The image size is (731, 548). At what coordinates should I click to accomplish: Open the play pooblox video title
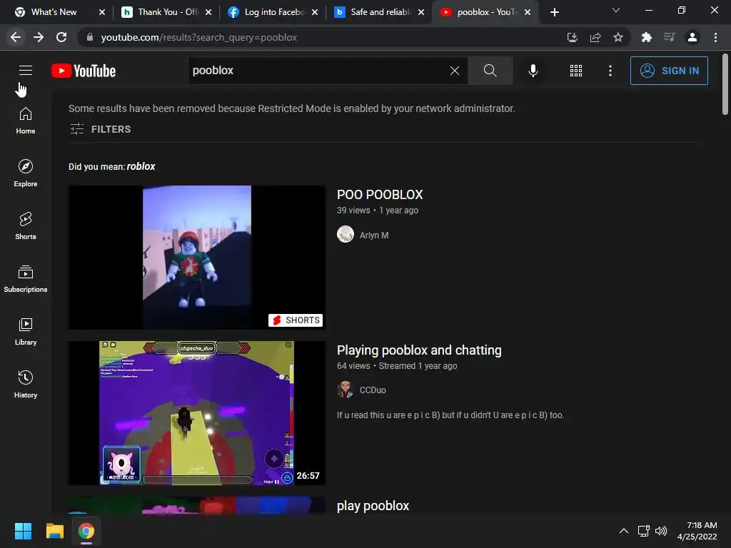(x=373, y=506)
